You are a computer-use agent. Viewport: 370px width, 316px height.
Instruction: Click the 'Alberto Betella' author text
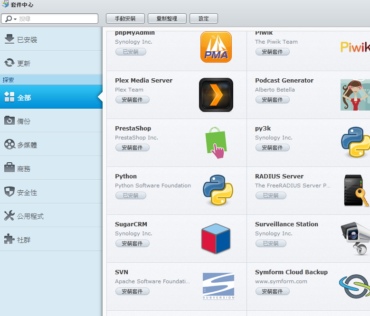pos(275,90)
